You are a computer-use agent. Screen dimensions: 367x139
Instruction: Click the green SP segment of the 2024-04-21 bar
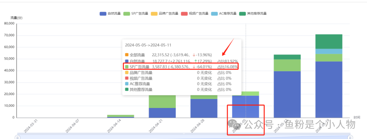pos(162,102)
